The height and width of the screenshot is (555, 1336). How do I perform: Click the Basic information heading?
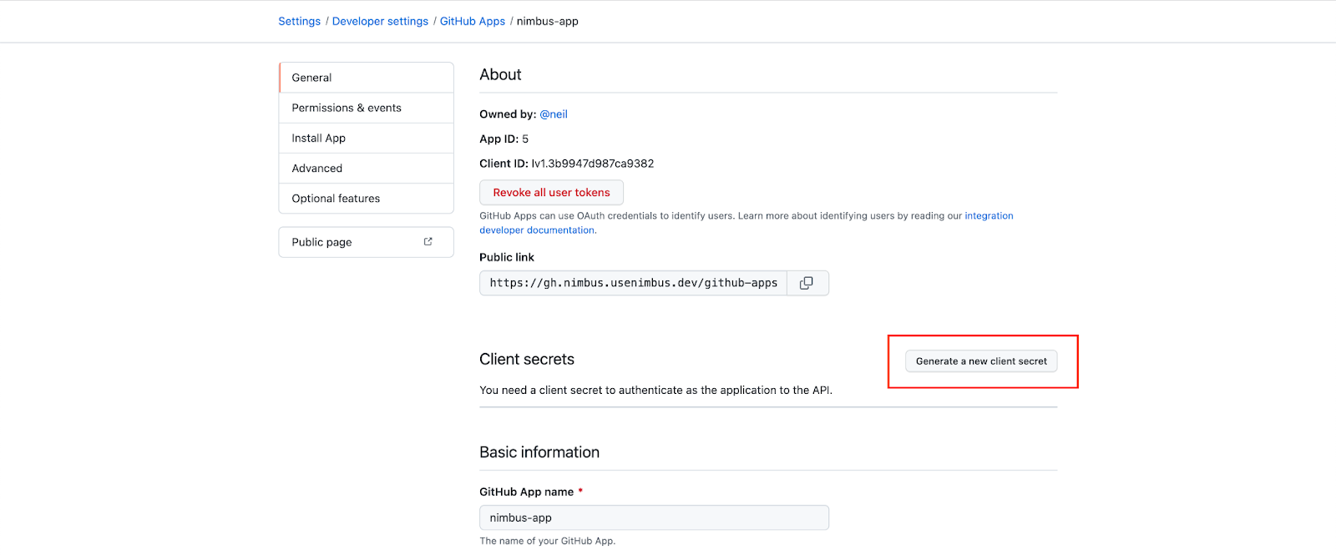coord(539,452)
